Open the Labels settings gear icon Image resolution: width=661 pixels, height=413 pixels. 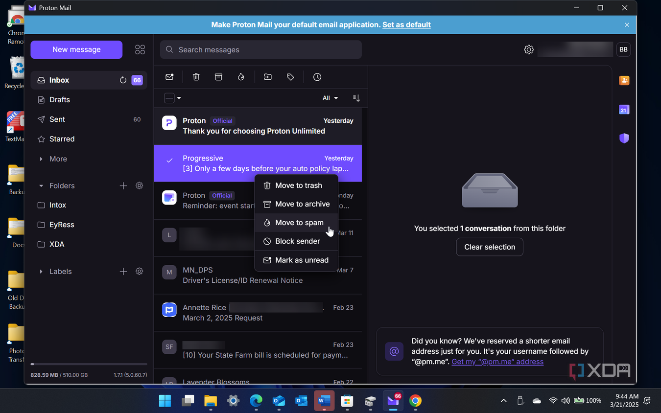click(x=140, y=271)
